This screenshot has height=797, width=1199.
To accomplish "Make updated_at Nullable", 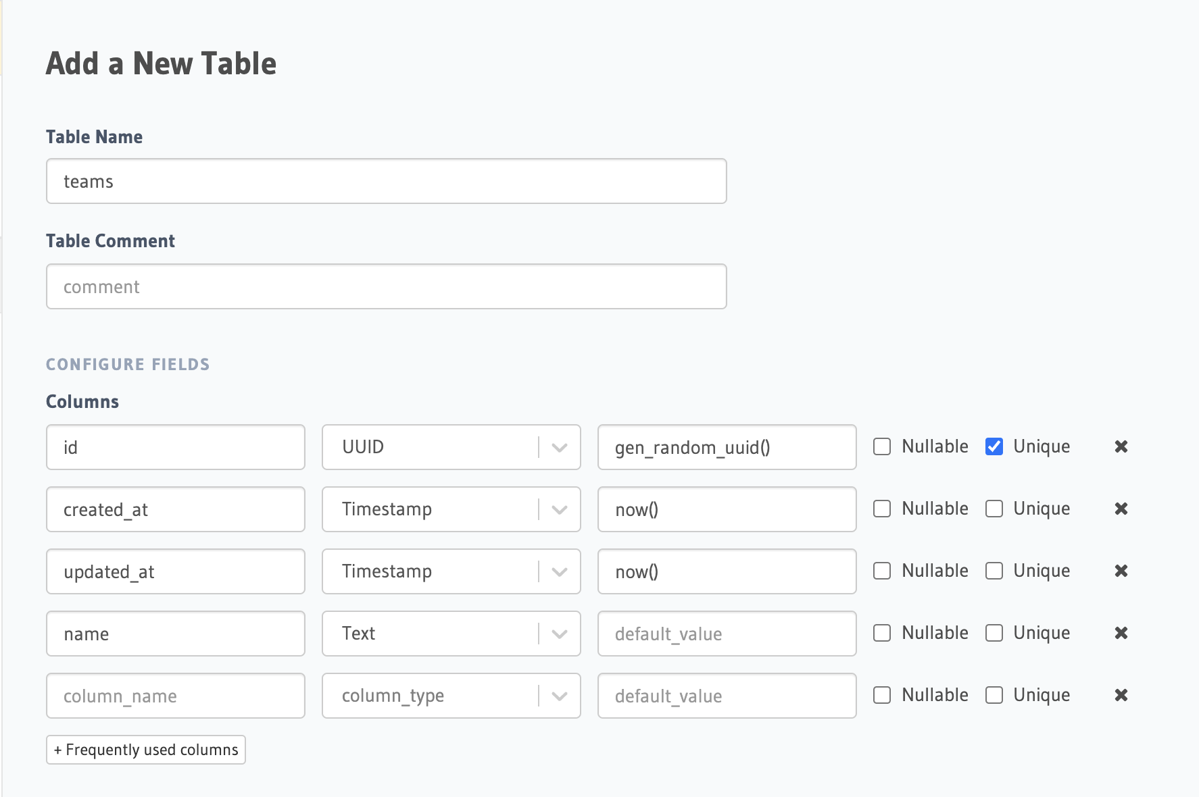I will click(x=881, y=571).
